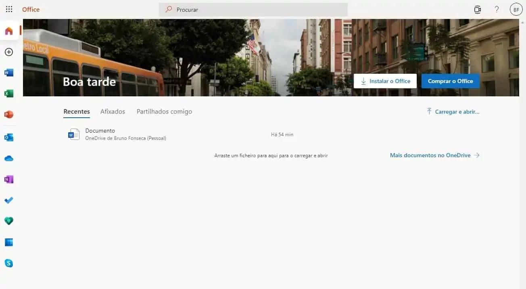Screen dimensions: 526x289
Task: Click the Há 54 min timestamp
Action: click(x=282, y=135)
